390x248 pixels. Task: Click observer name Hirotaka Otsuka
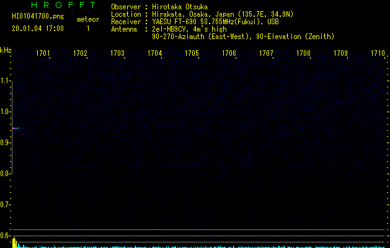point(180,7)
